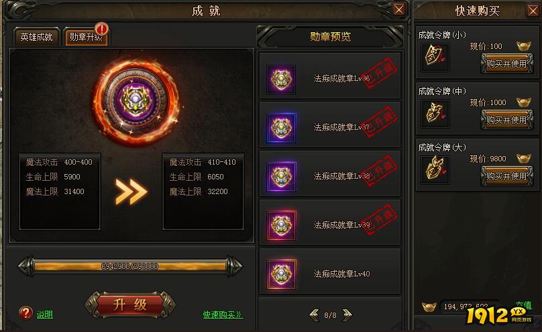This screenshot has height=332, width=542.
Task: Open the 快速购买 link
Action: point(223,315)
